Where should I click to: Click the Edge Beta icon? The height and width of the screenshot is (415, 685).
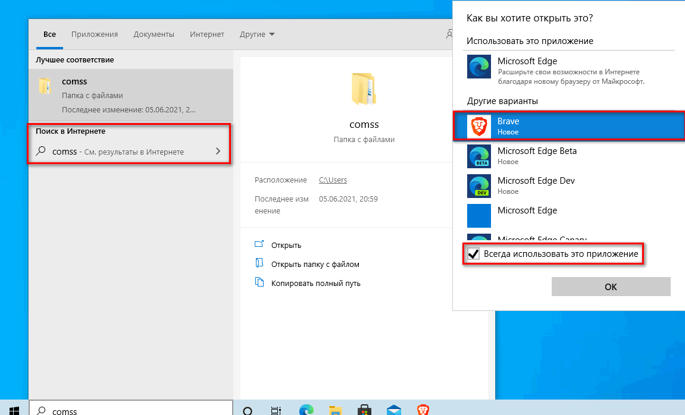(x=479, y=156)
